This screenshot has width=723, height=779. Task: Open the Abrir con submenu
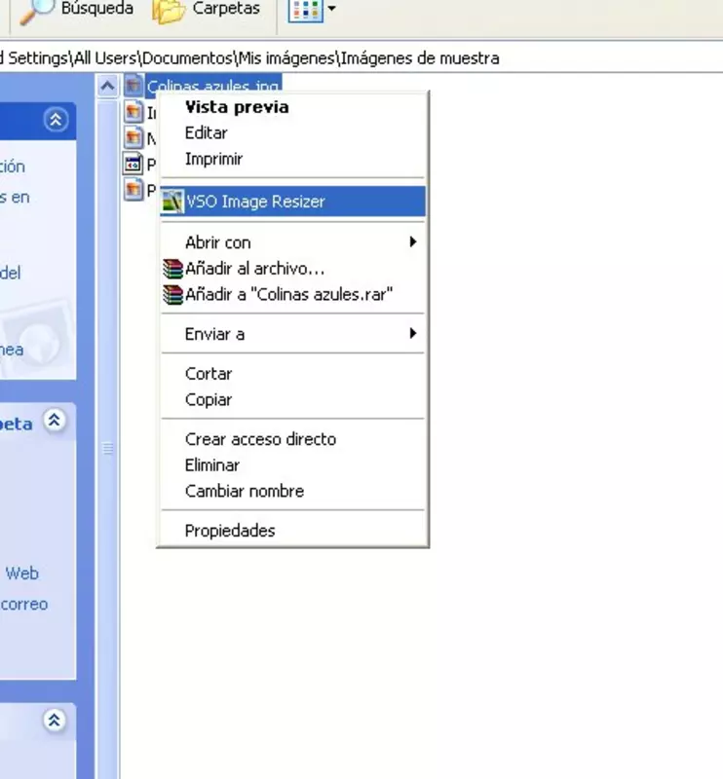pyautogui.click(x=293, y=242)
